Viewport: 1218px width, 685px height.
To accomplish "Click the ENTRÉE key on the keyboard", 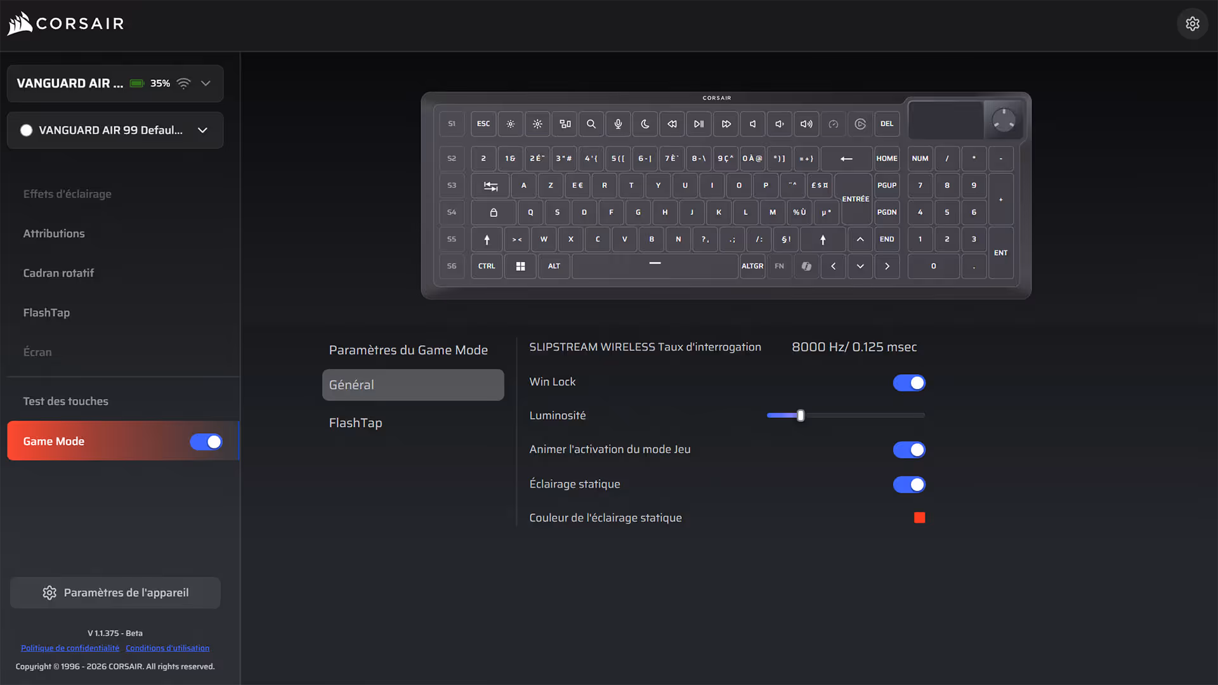I will pyautogui.click(x=856, y=199).
